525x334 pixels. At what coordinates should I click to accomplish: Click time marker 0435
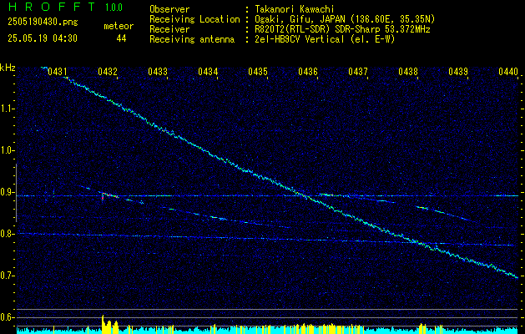tap(258, 71)
